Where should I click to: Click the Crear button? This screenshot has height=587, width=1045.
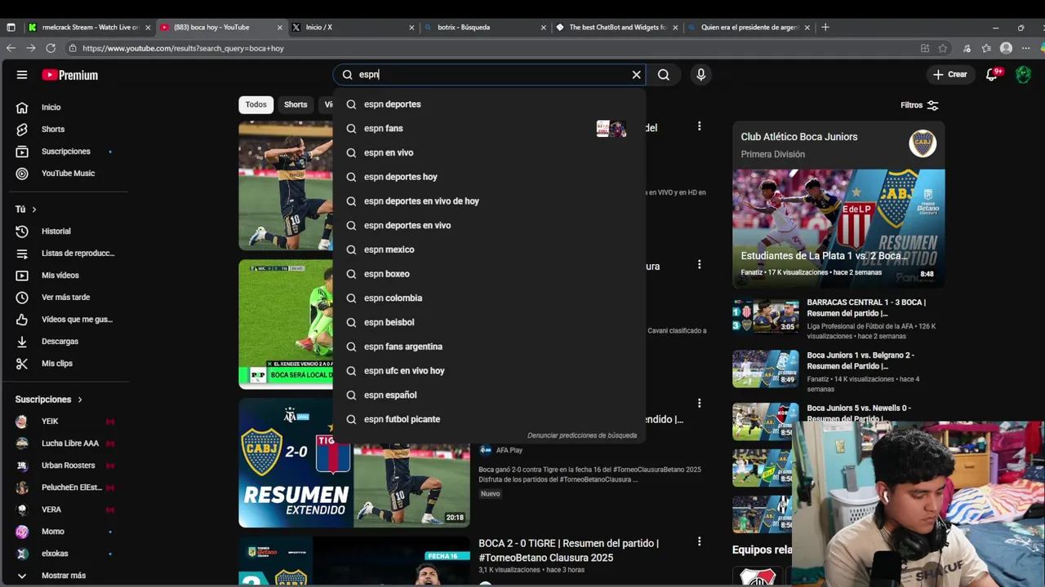click(x=949, y=75)
